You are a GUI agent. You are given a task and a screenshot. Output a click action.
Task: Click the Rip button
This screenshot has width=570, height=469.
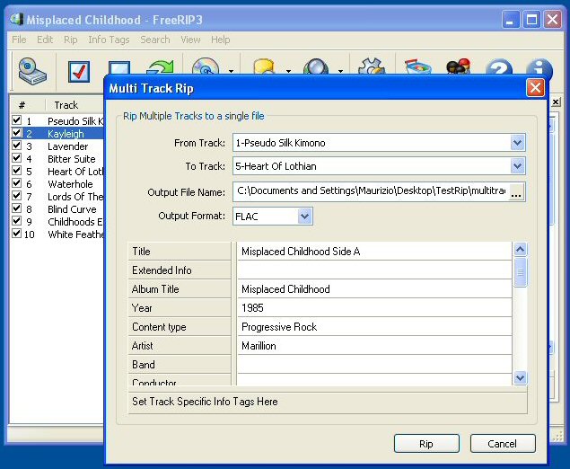pyautogui.click(x=426, y=444)
